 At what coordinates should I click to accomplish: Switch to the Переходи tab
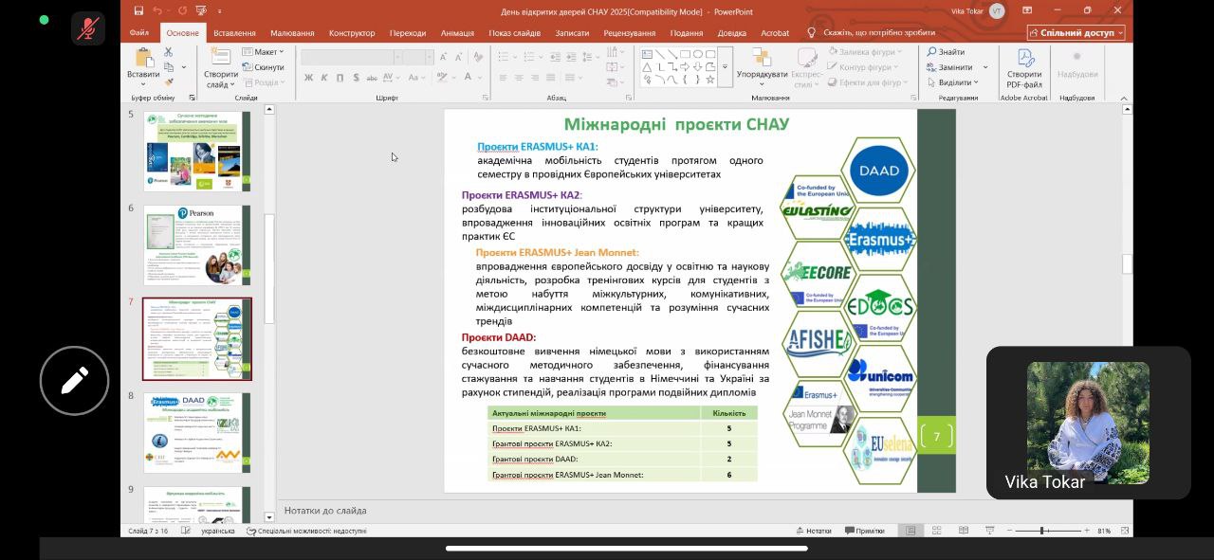pyautogui.click(x=408, y=32)
